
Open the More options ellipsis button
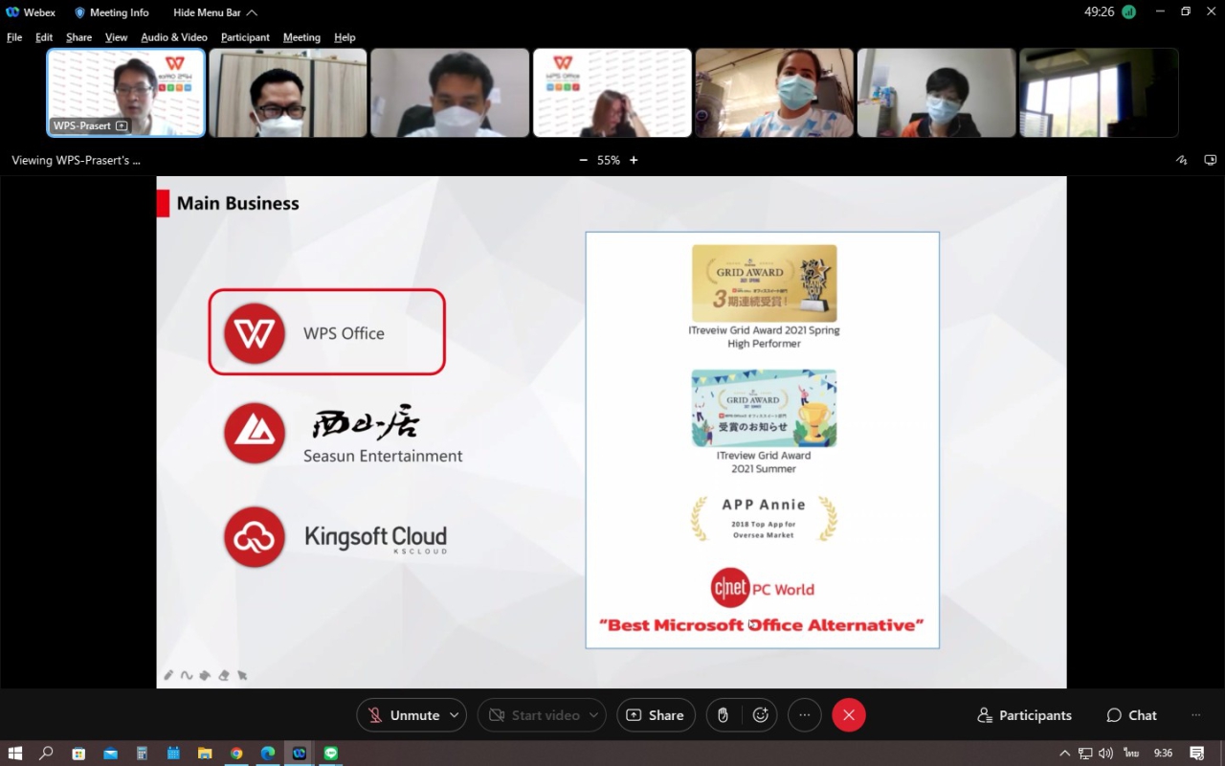[x=805, y=715]
